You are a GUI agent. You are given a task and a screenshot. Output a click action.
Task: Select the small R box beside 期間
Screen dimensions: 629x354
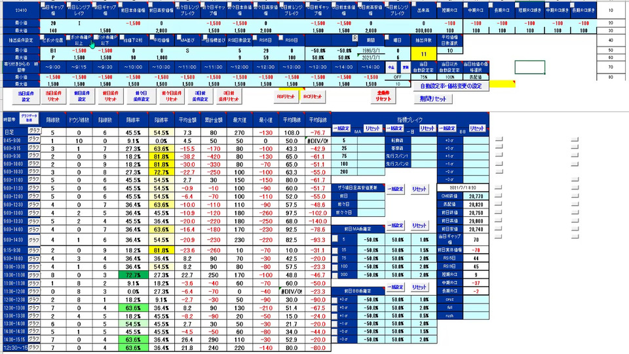pos(354,37)
